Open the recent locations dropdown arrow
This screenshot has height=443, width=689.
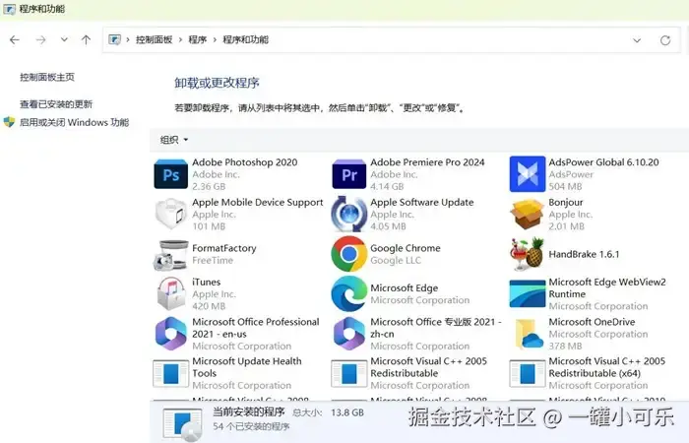tap(64, 39)
